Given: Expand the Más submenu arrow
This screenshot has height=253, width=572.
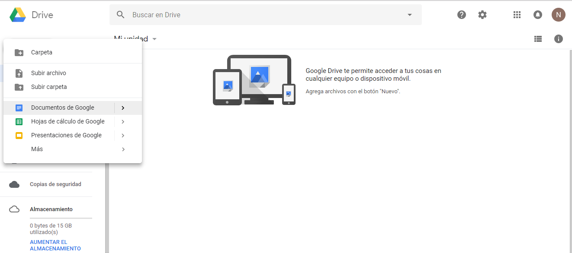Looking at the screenshot, I should 123,149.
